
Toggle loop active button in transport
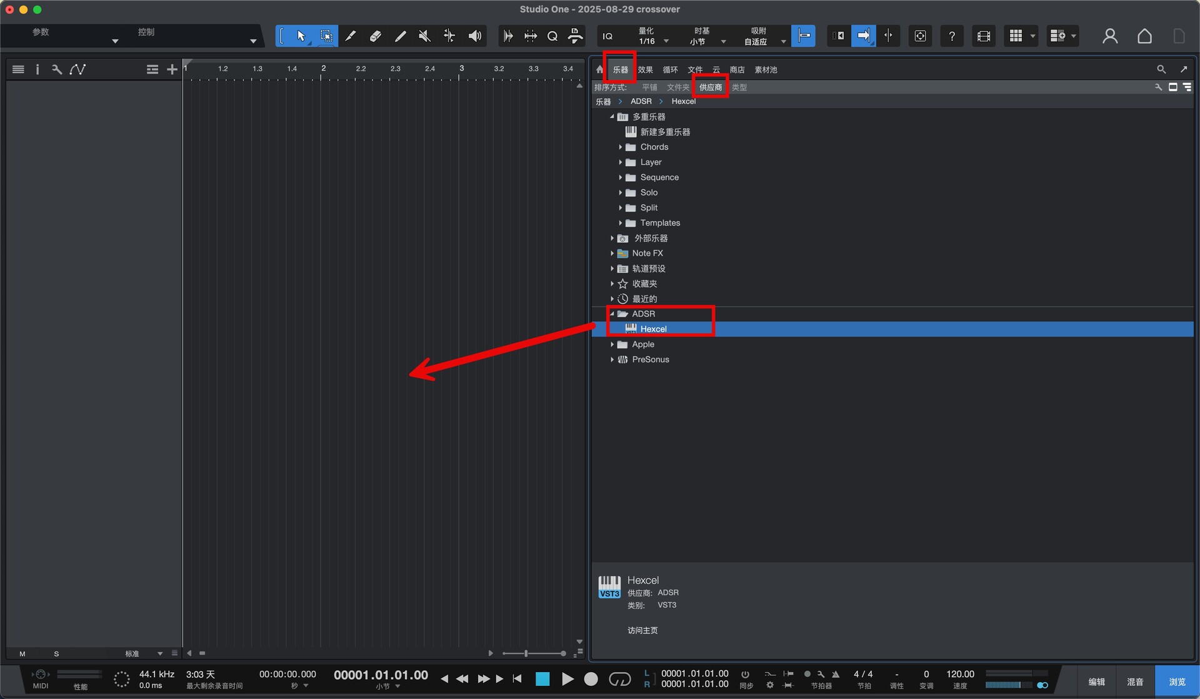(619, 679)
